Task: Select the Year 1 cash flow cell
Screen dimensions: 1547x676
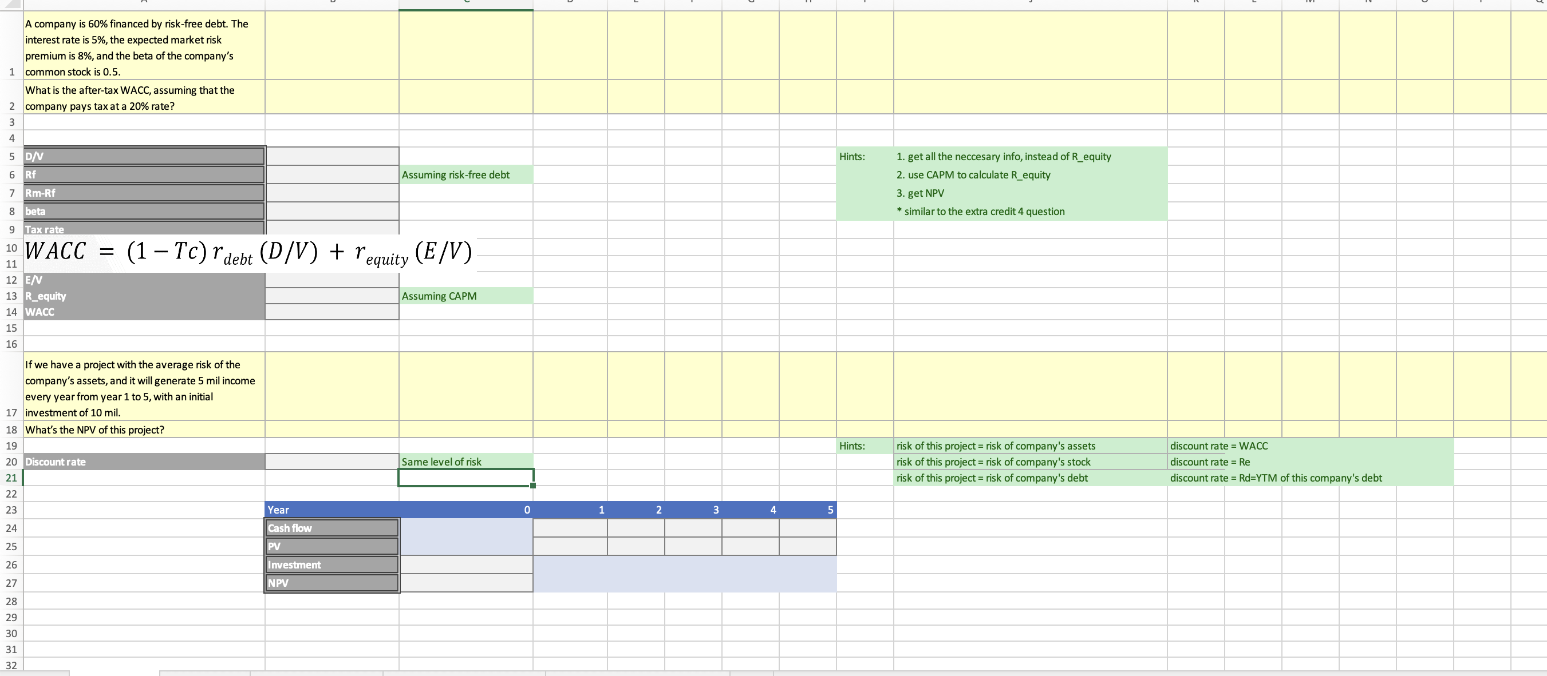Action: coord(570,528)
